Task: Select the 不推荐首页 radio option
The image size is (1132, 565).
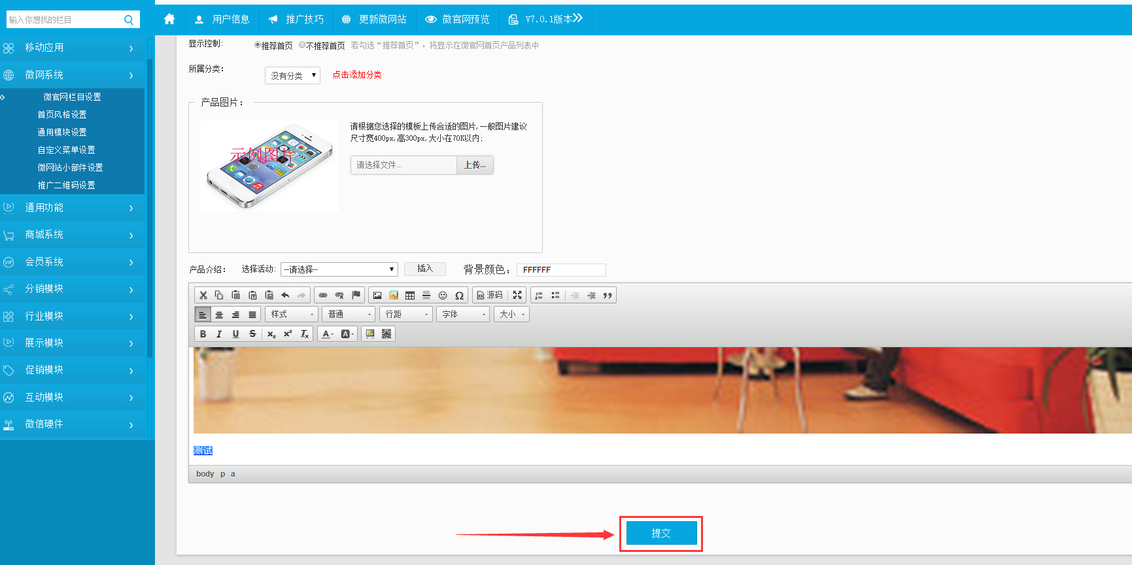Action: [x=302, y=45]
